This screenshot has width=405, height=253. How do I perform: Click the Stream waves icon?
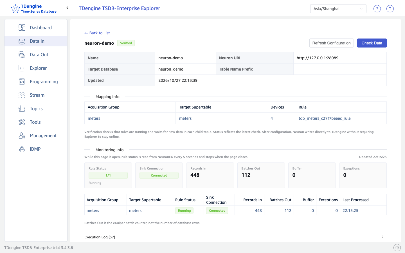[22, 95]
